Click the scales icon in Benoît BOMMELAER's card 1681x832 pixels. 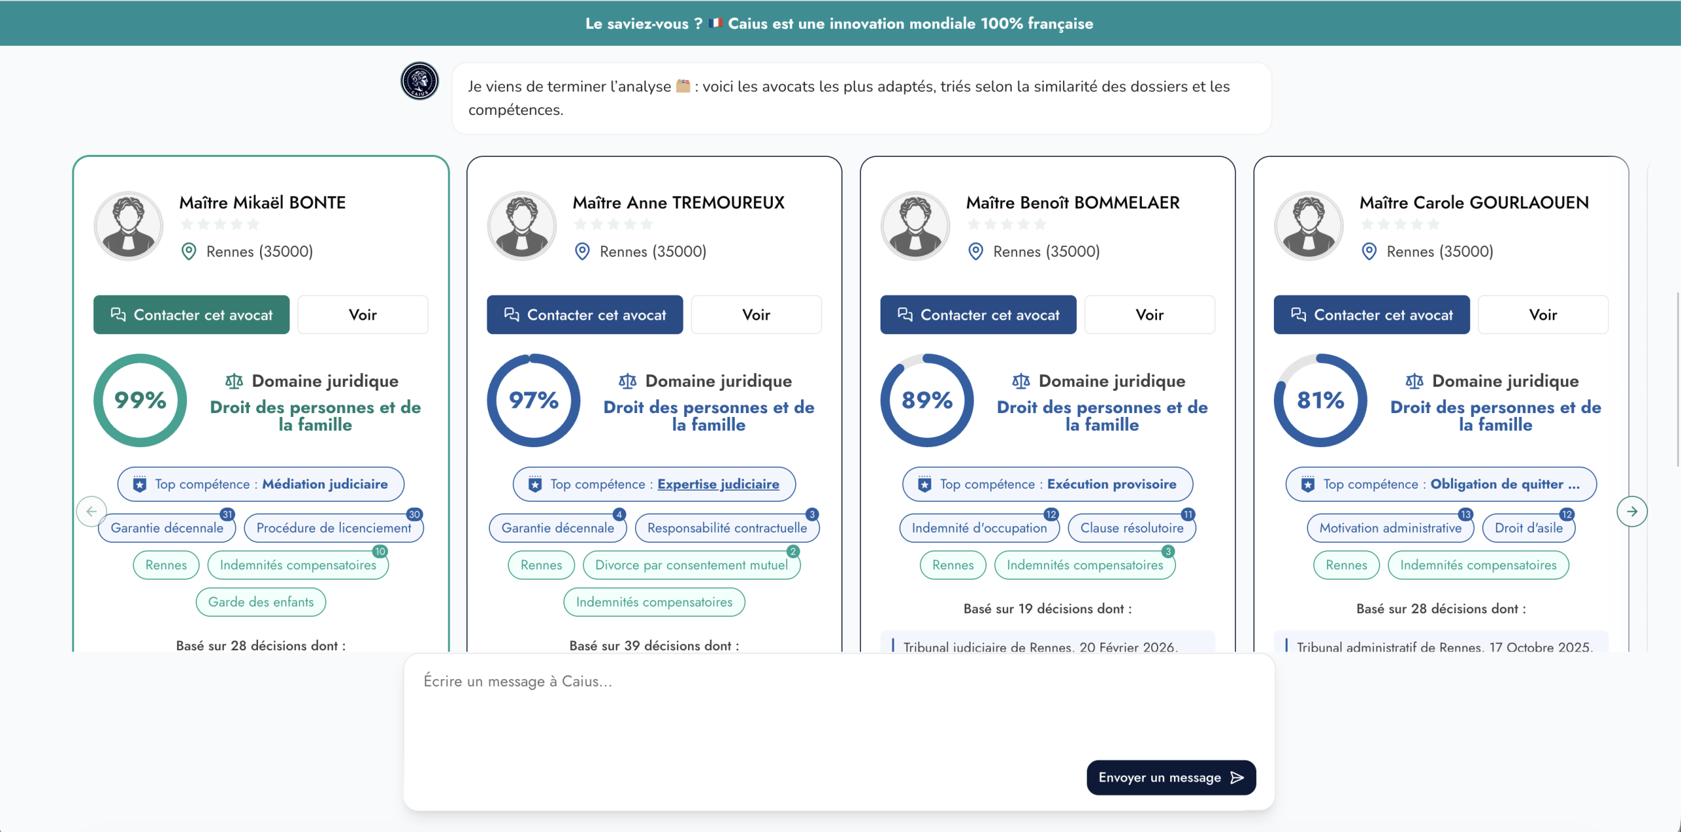(1020, 381)
